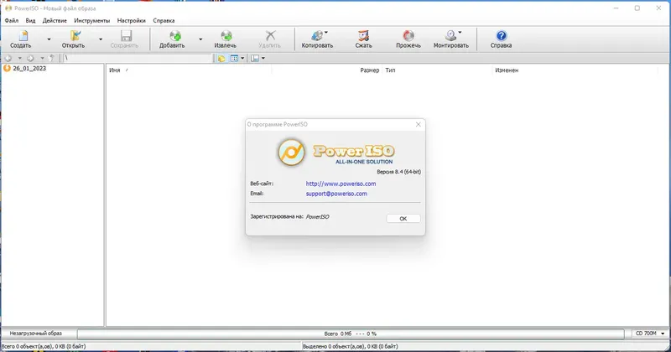Click the Выделено 0 объект(а,ов) status text
The height and width of the screenshot is (352, 671).
click(x=350, y=346)
